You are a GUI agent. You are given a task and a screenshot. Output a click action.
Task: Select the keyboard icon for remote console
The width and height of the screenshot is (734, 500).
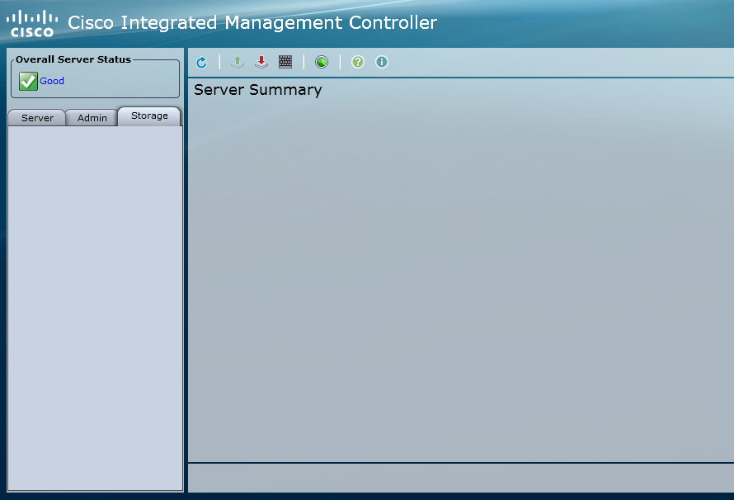[x=285, y=61]
